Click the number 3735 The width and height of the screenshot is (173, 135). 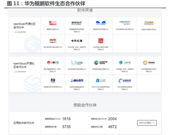click(66, 127)
